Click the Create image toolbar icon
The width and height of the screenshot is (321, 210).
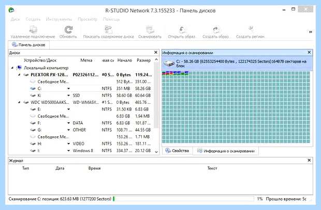click(215, 29)
